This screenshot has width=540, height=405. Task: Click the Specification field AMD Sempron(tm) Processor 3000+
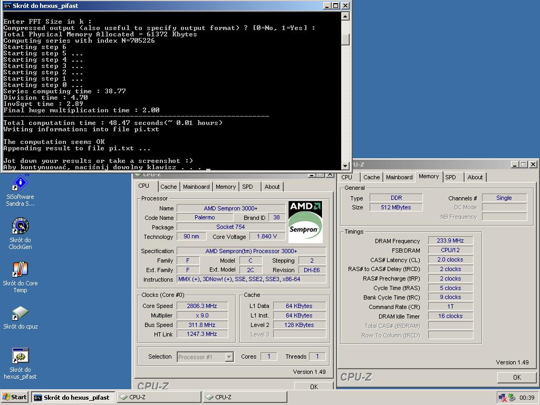[252, 251]
